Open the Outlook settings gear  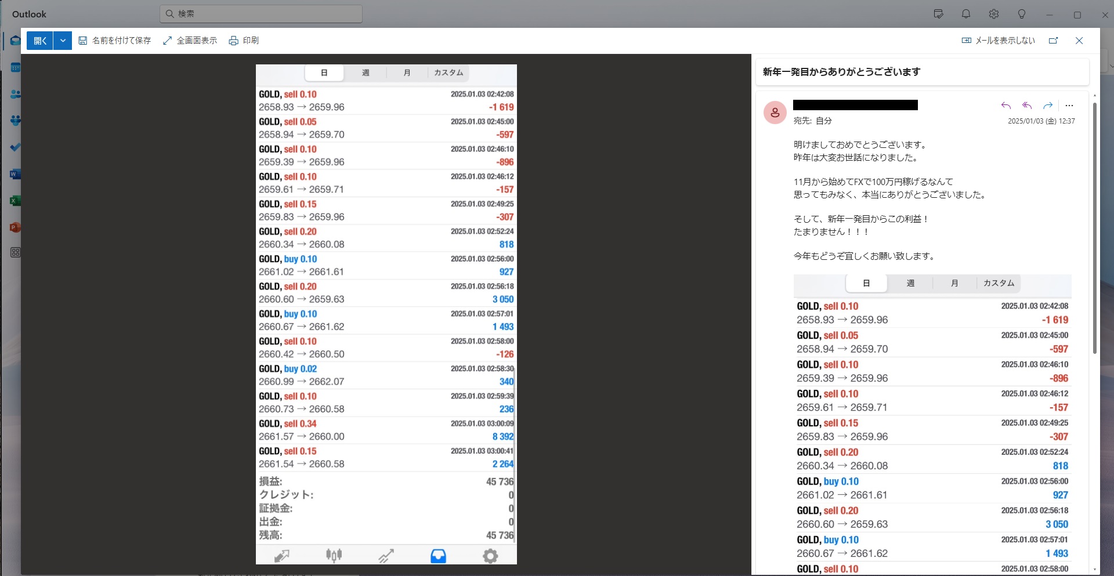tap(994, 14)
